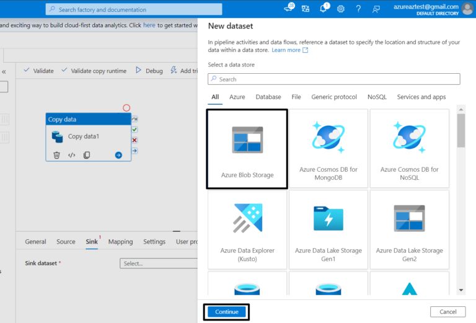The width and height of the screenshot is (476, 323).
Task: Click scrollbar down arrow in data store list
Action: coord(461,290)
